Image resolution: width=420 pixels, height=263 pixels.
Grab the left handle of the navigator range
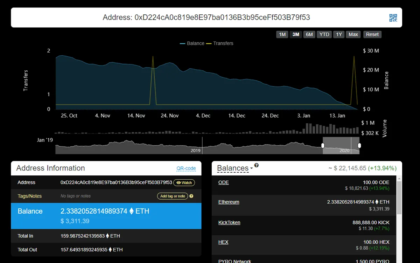tap(323, 145)
